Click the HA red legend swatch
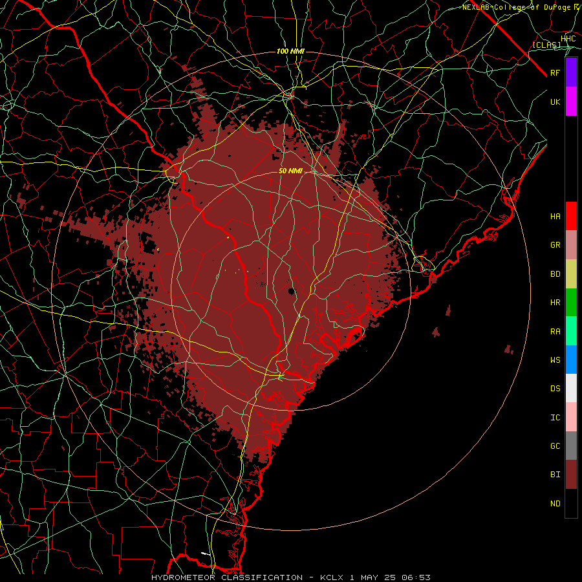Screen dimensions: 582x582 point(571,216)
